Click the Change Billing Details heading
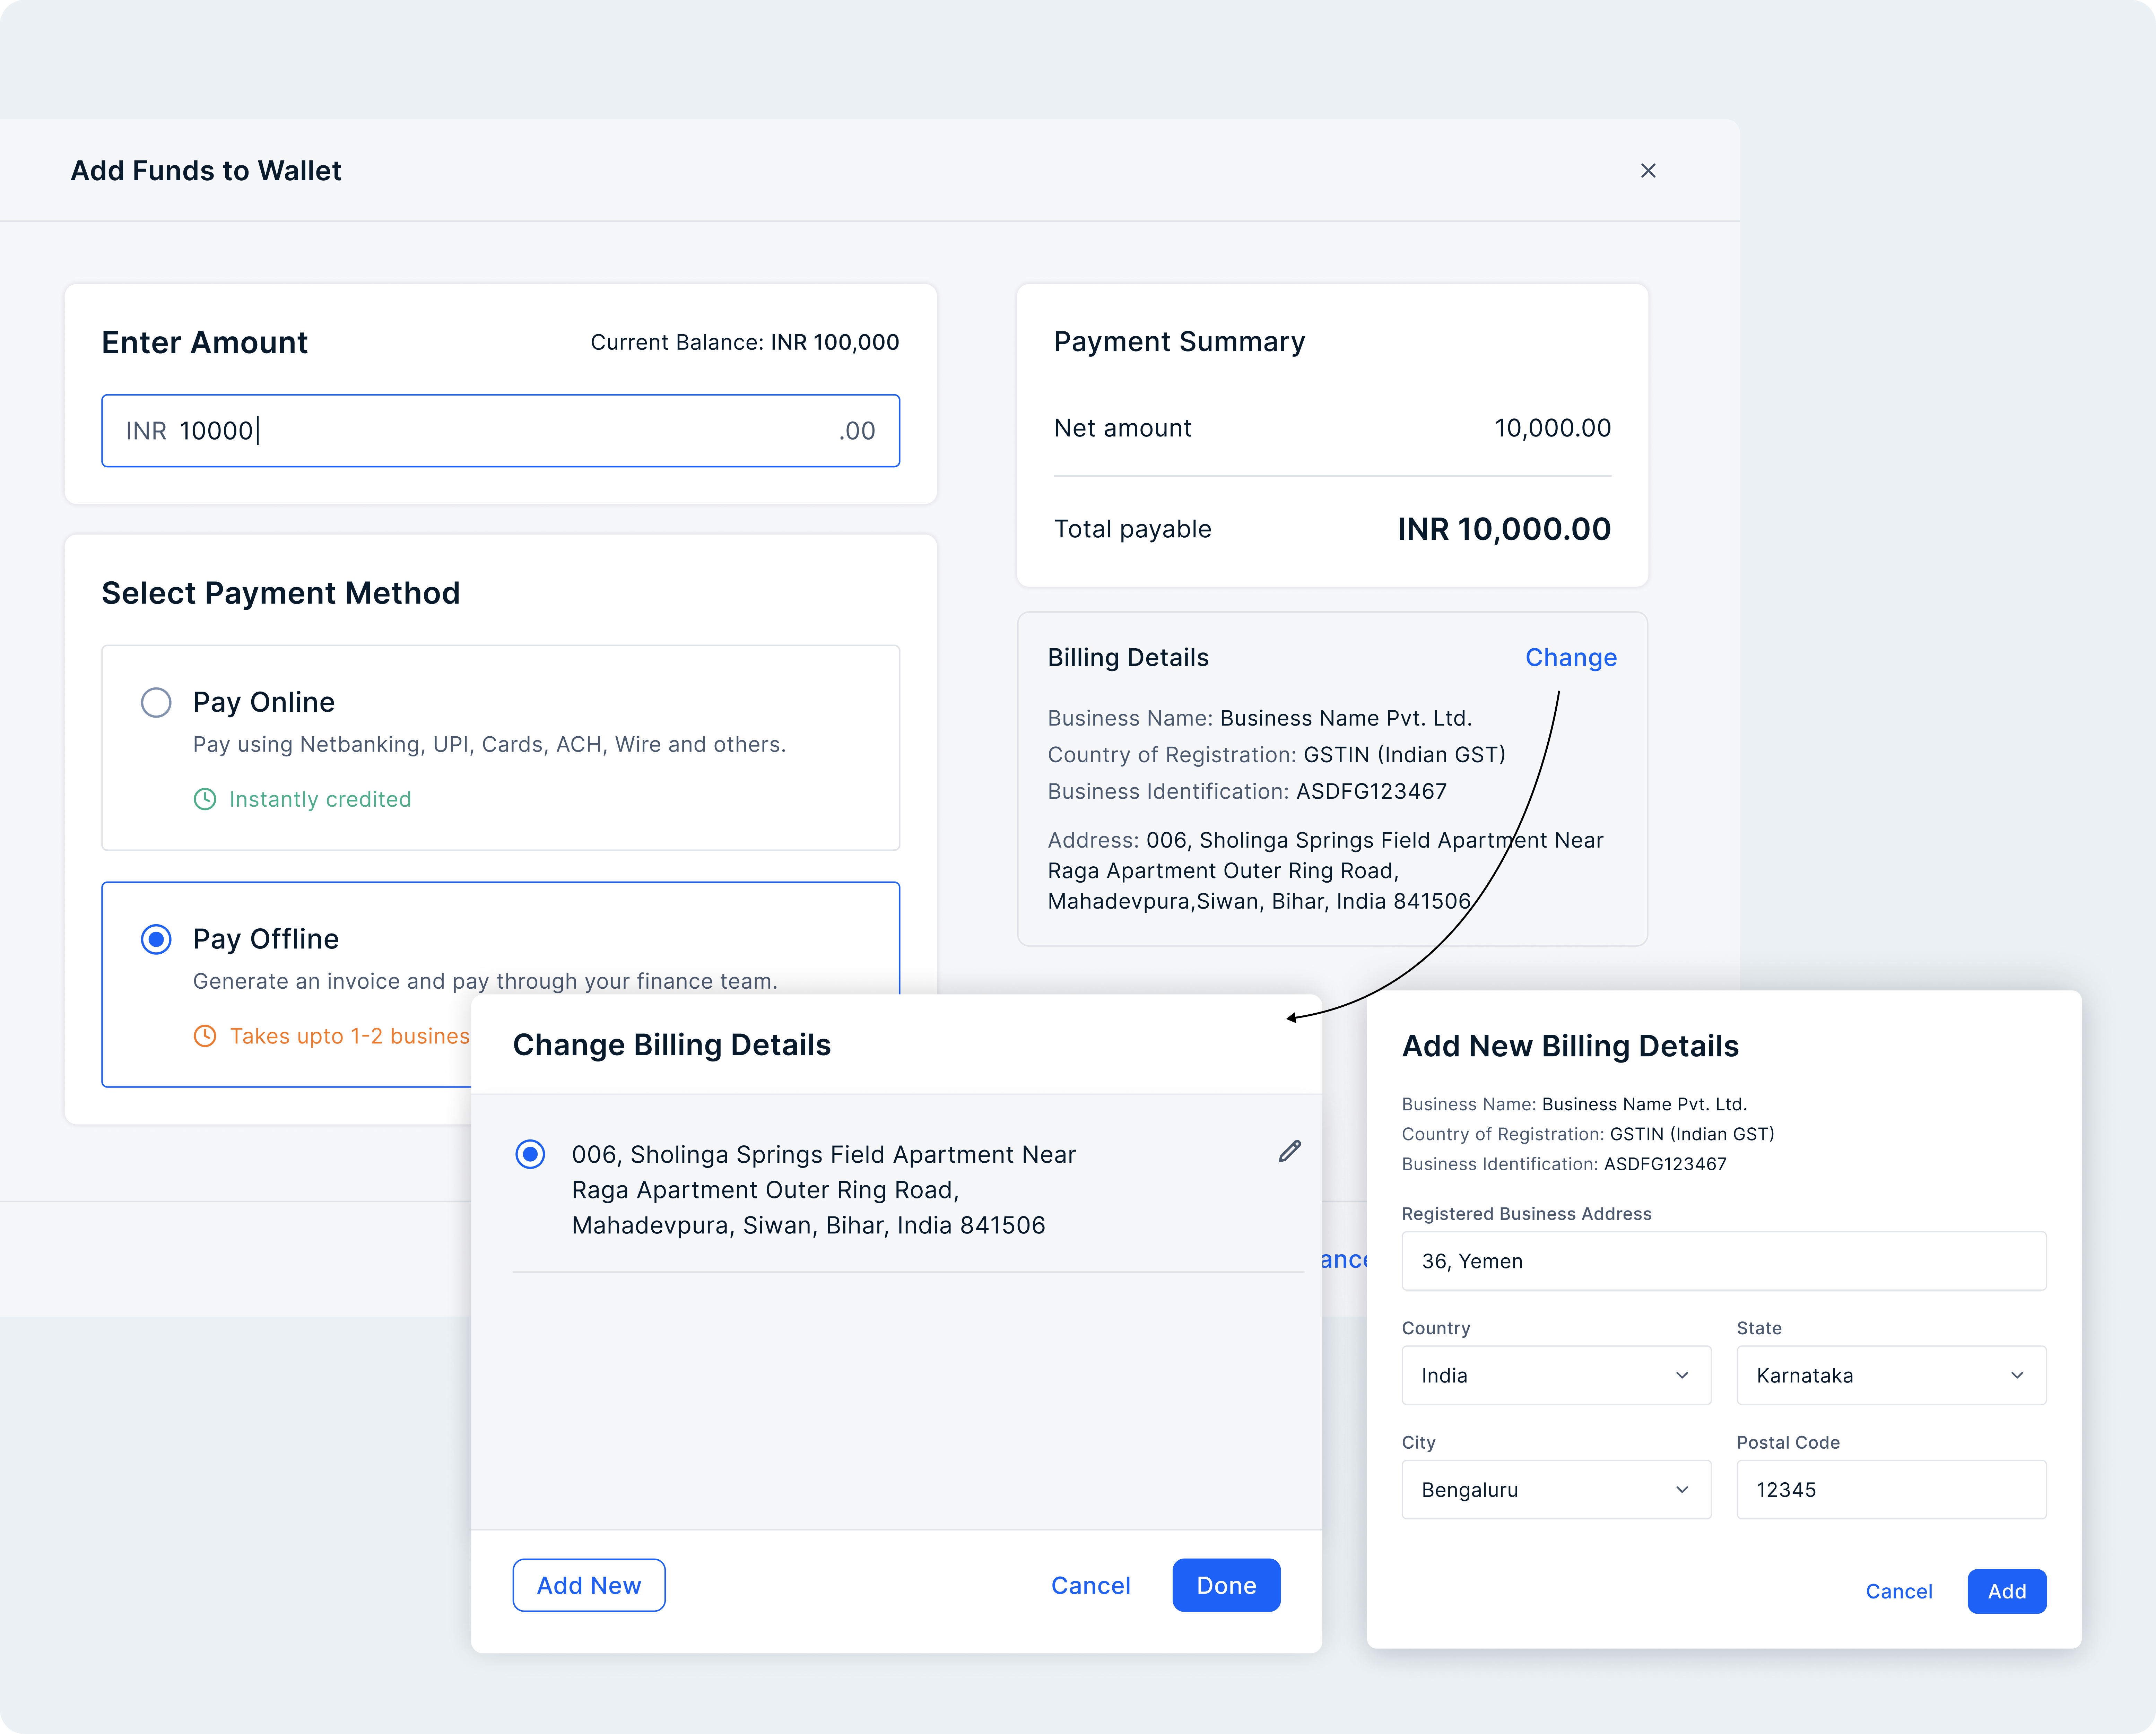Viewport: 2156px width, 1734px height. [x=672, y=1045]
